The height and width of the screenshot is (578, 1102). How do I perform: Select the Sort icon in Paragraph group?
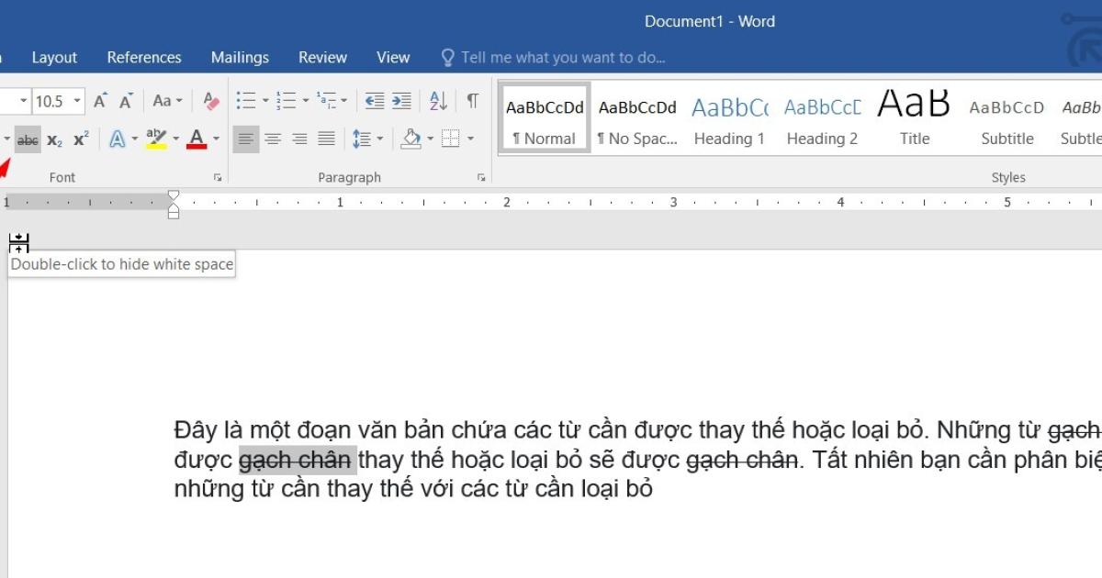(x=438, y=102)
